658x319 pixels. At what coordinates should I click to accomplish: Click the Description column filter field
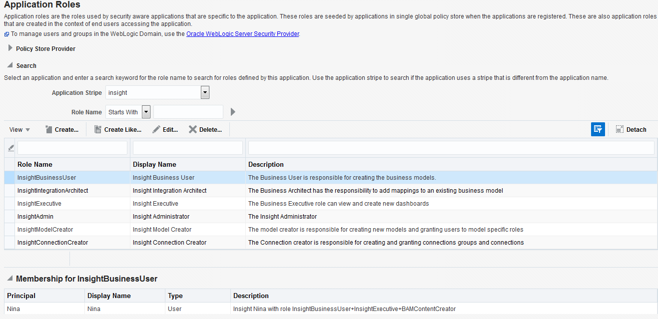click(451, 148)
